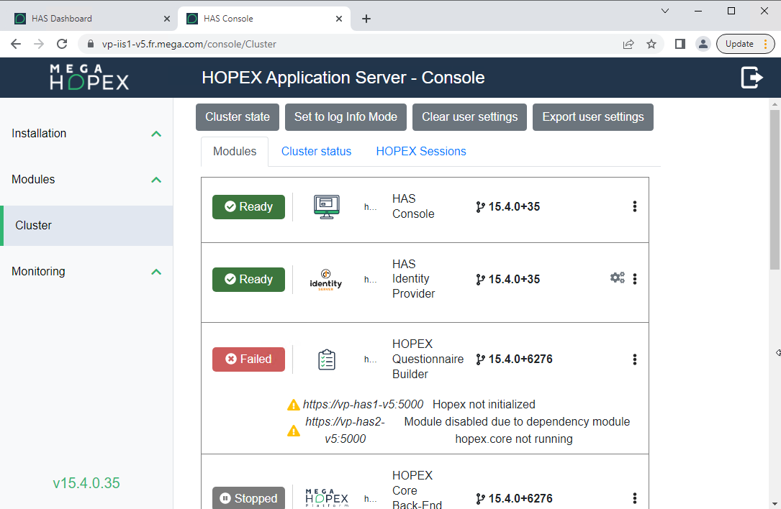Open HAS Console module options menu
Screen dimensions: 781x509
click(634, 206)
